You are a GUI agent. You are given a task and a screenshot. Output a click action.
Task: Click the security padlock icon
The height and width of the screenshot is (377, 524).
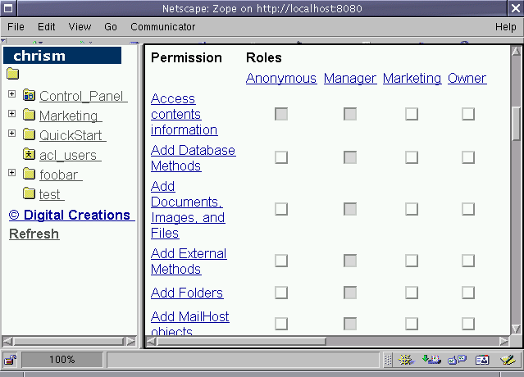click(x=10, y=360)
